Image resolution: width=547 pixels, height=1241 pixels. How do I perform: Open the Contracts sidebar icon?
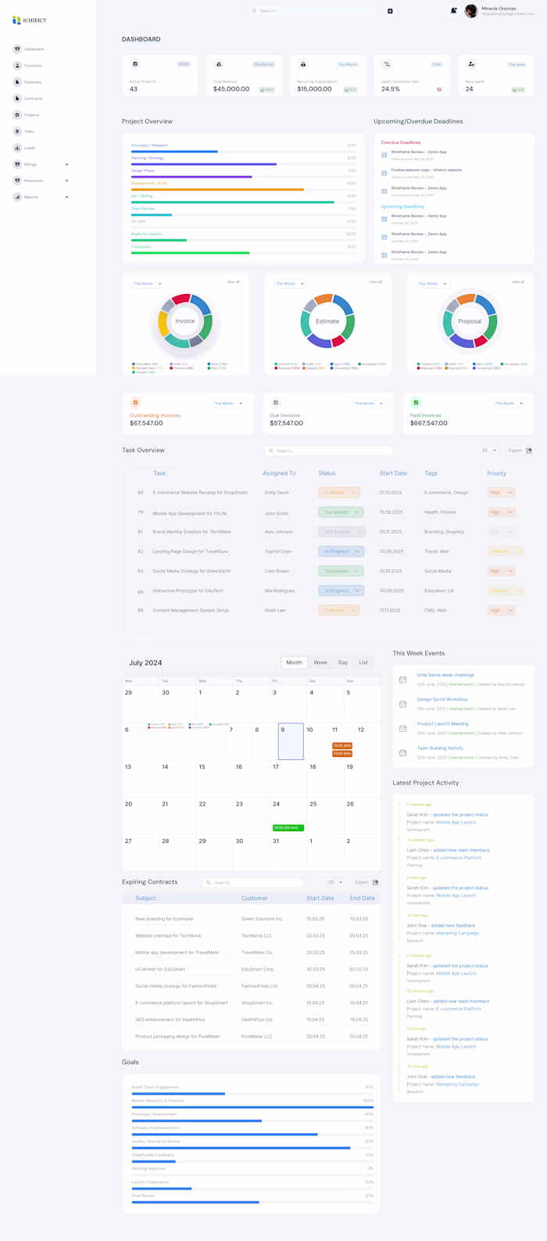coord(17,99)
